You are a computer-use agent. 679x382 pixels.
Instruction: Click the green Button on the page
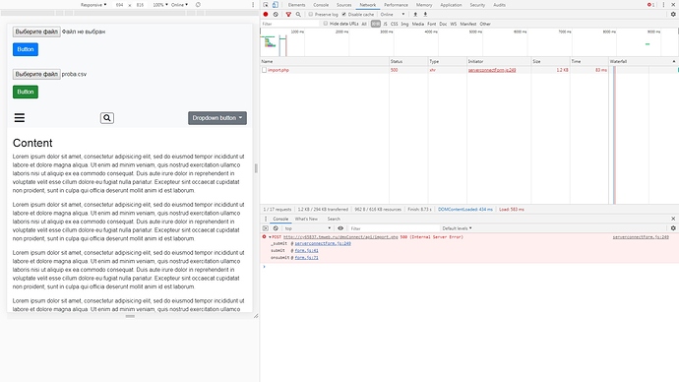tap(26, 92)
